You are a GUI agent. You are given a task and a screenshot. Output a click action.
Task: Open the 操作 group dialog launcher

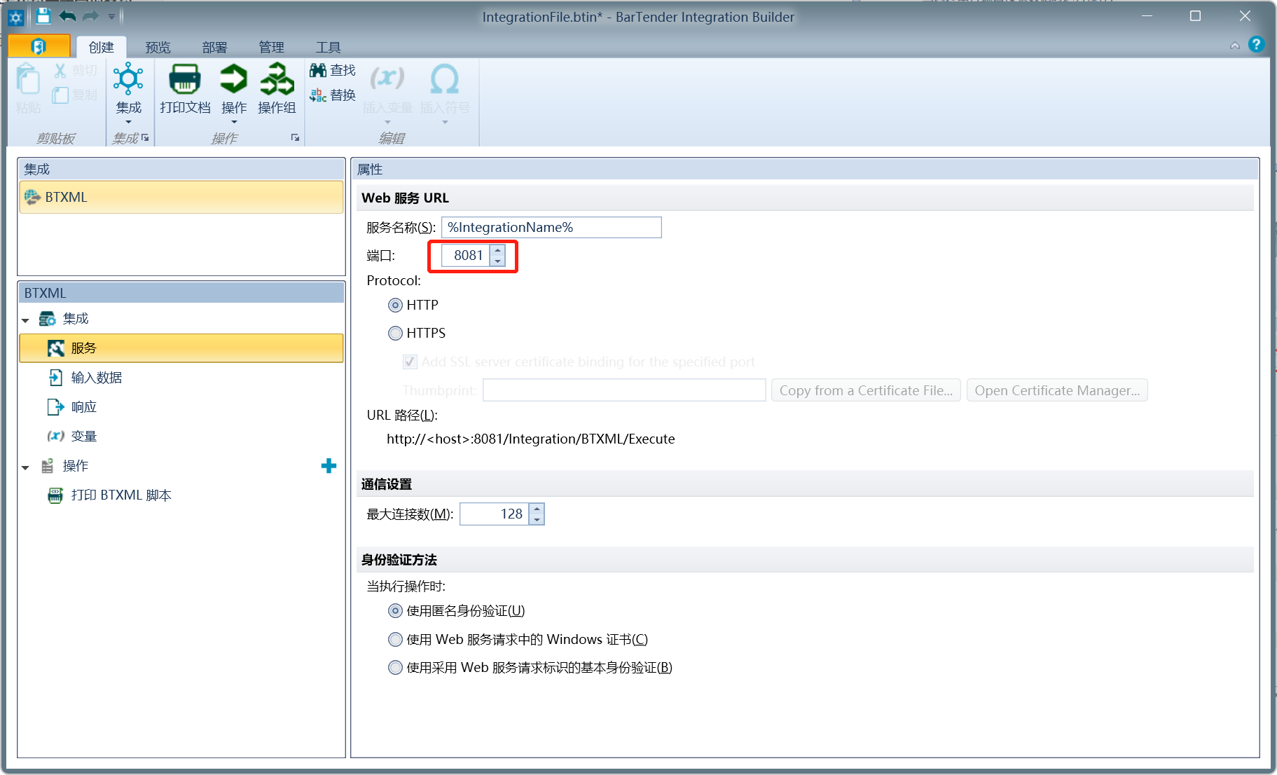tap(296, 138)
